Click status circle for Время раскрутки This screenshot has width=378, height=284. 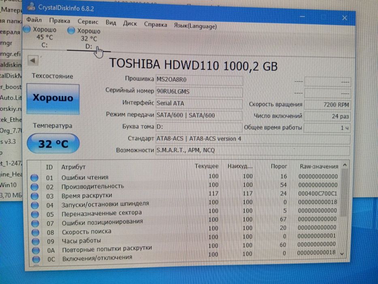tap(35, 196)
